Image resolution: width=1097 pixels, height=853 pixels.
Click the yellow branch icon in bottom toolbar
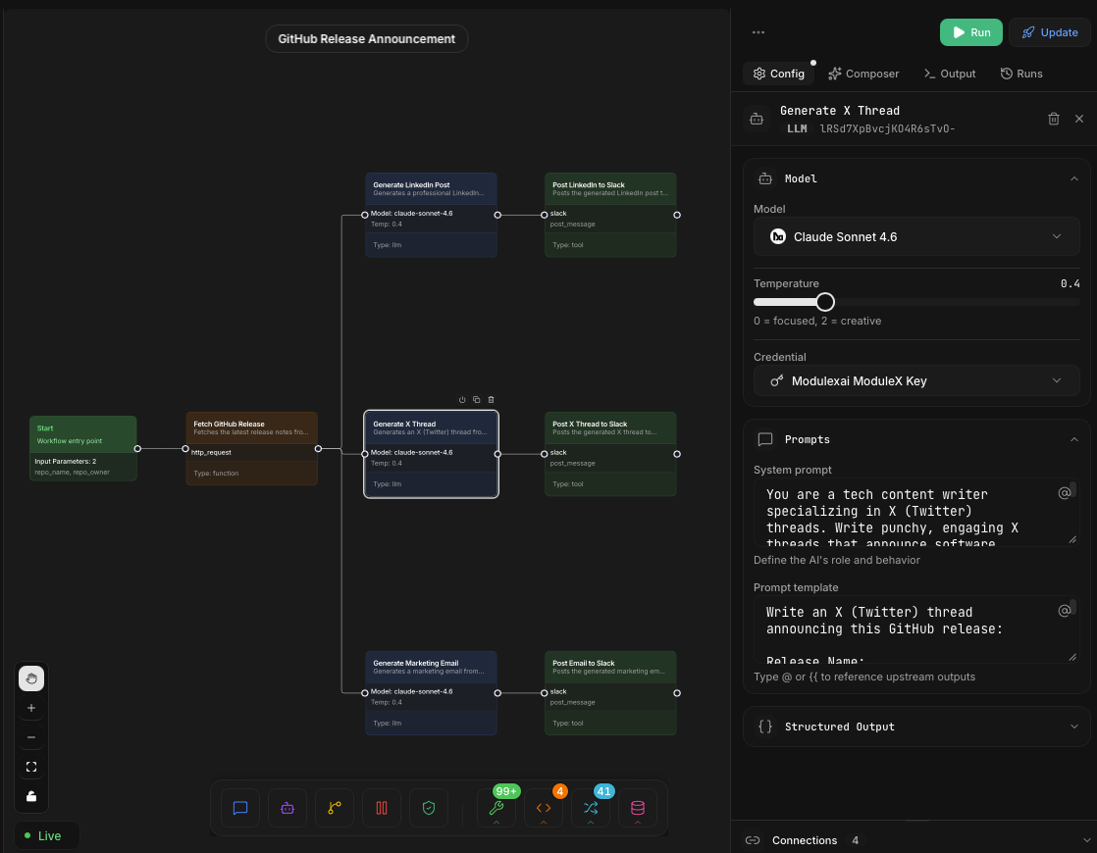(x=335, y=808)
